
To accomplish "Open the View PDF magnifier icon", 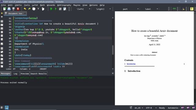I will (65, 9).
